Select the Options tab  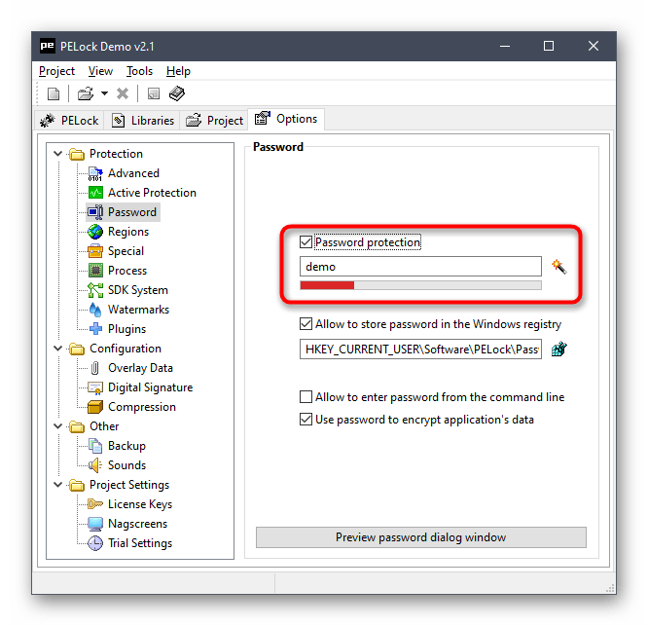(286, 119)
